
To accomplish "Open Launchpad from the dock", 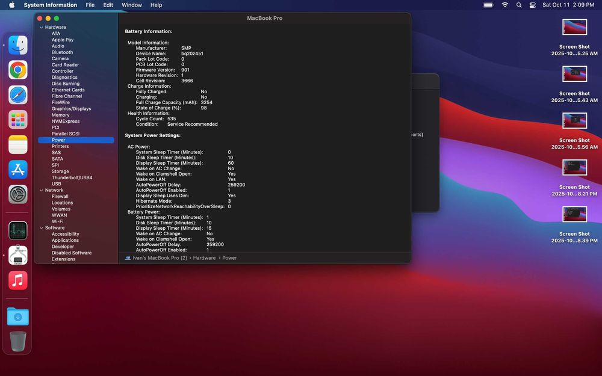I will (18, 120).
